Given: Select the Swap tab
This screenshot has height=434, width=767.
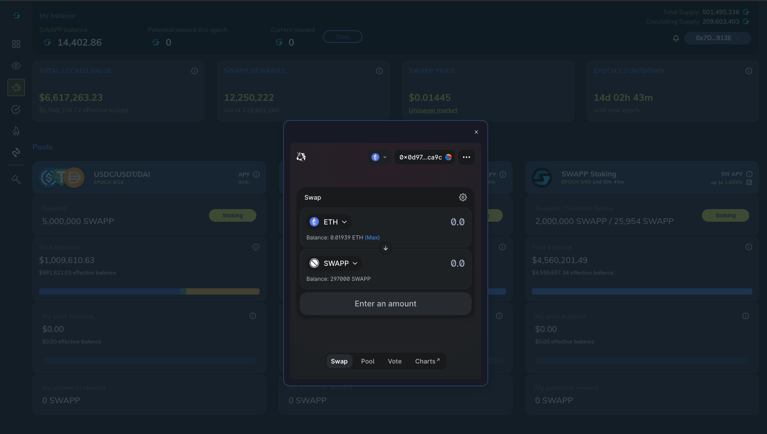Looking at the screenshot, I should pos(339,361).
